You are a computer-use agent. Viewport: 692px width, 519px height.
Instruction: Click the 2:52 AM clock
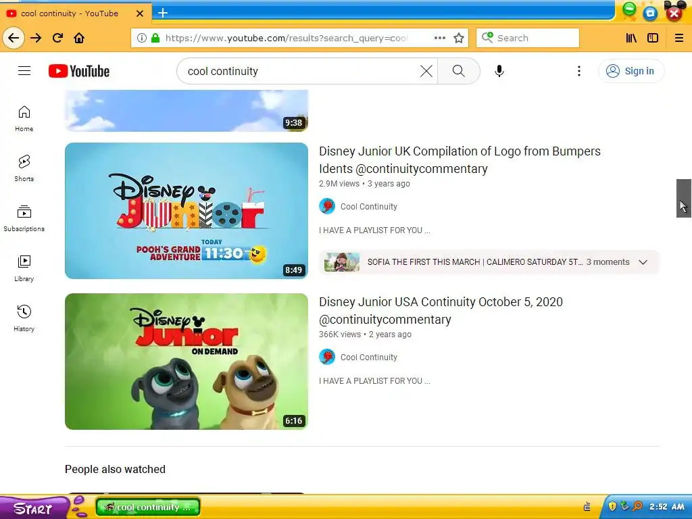tap(667, 507)
